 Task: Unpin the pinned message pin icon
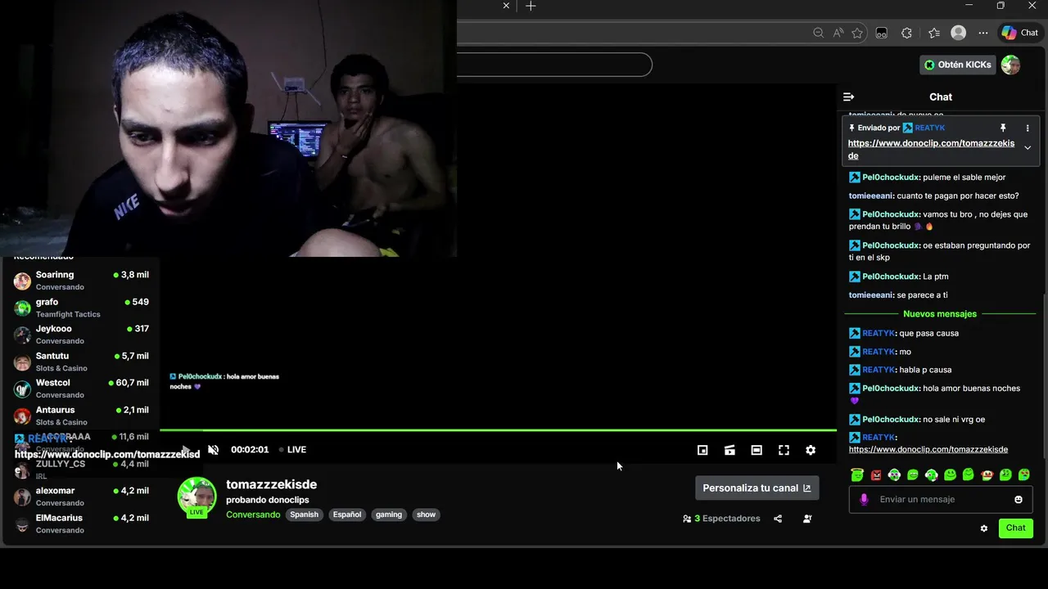coord(1003,128)
